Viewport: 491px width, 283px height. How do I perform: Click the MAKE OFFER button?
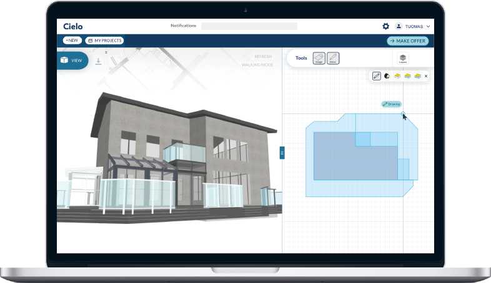(408, 41)
